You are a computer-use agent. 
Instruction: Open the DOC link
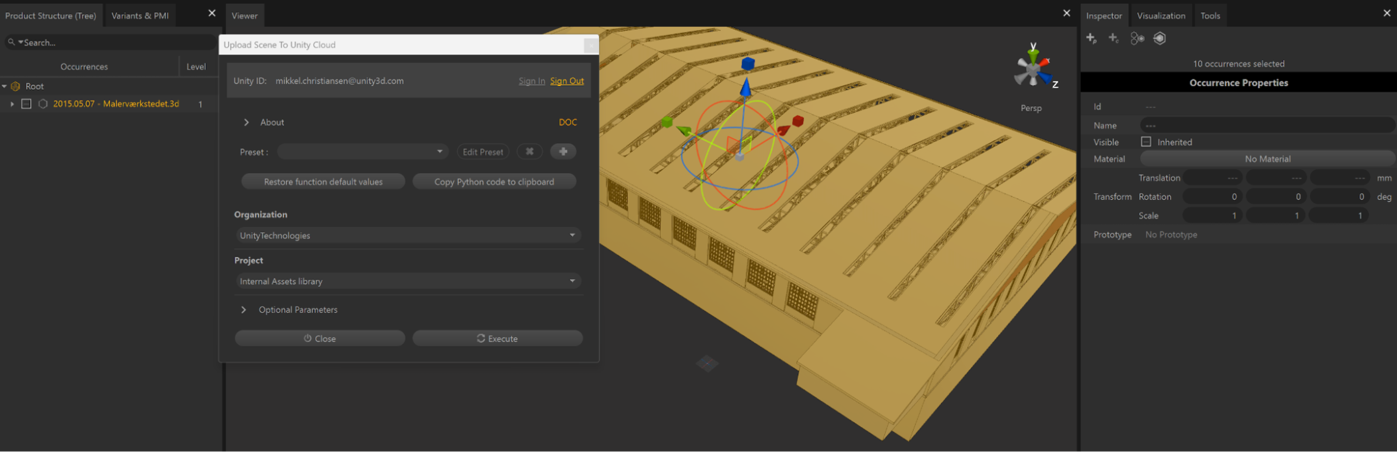(567, 122)
